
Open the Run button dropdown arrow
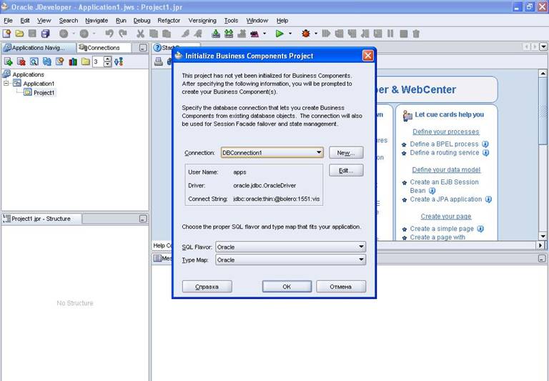coord(290,34)
